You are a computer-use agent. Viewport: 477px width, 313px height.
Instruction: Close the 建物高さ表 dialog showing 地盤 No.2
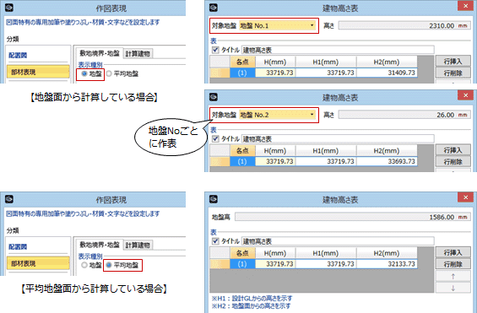[x=466, y=95]
